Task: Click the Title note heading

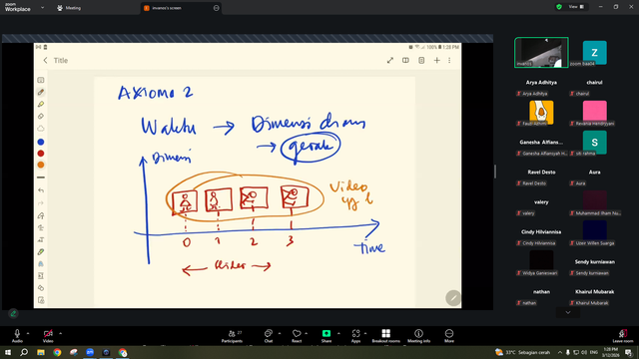Action: click(x=61, y=60)
